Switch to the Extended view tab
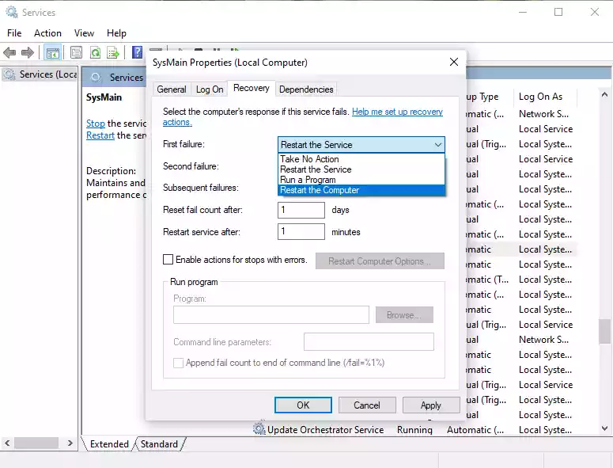The image size is (613, 468). coord(109,444)
